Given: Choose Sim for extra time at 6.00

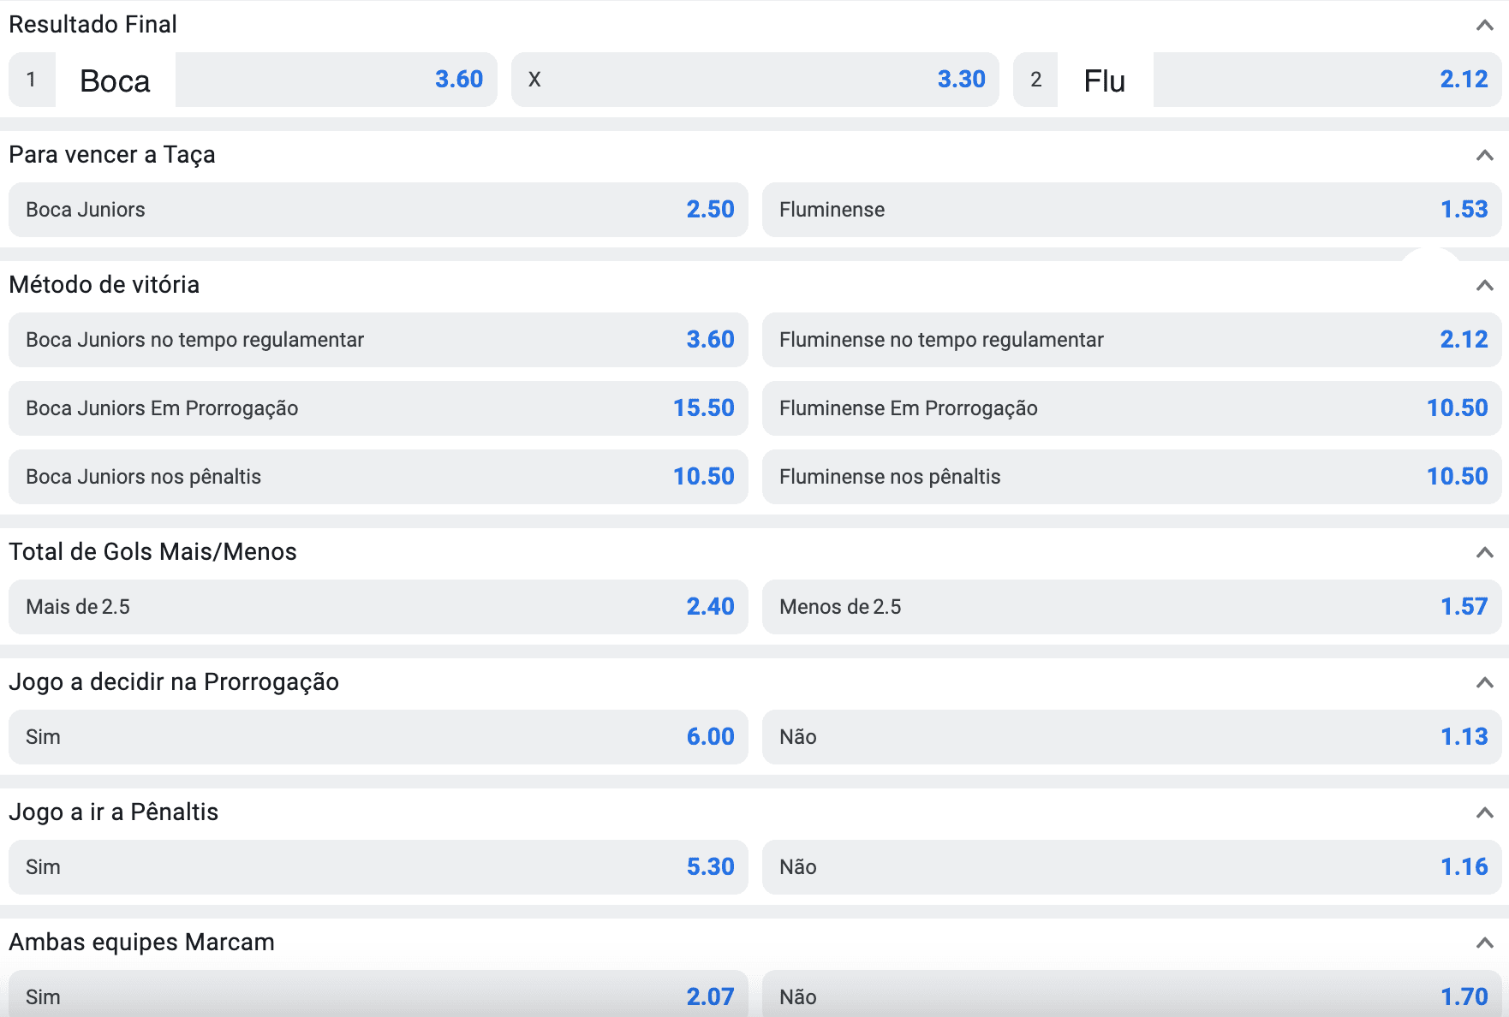Looking at the screenshot, I should 379,737.
